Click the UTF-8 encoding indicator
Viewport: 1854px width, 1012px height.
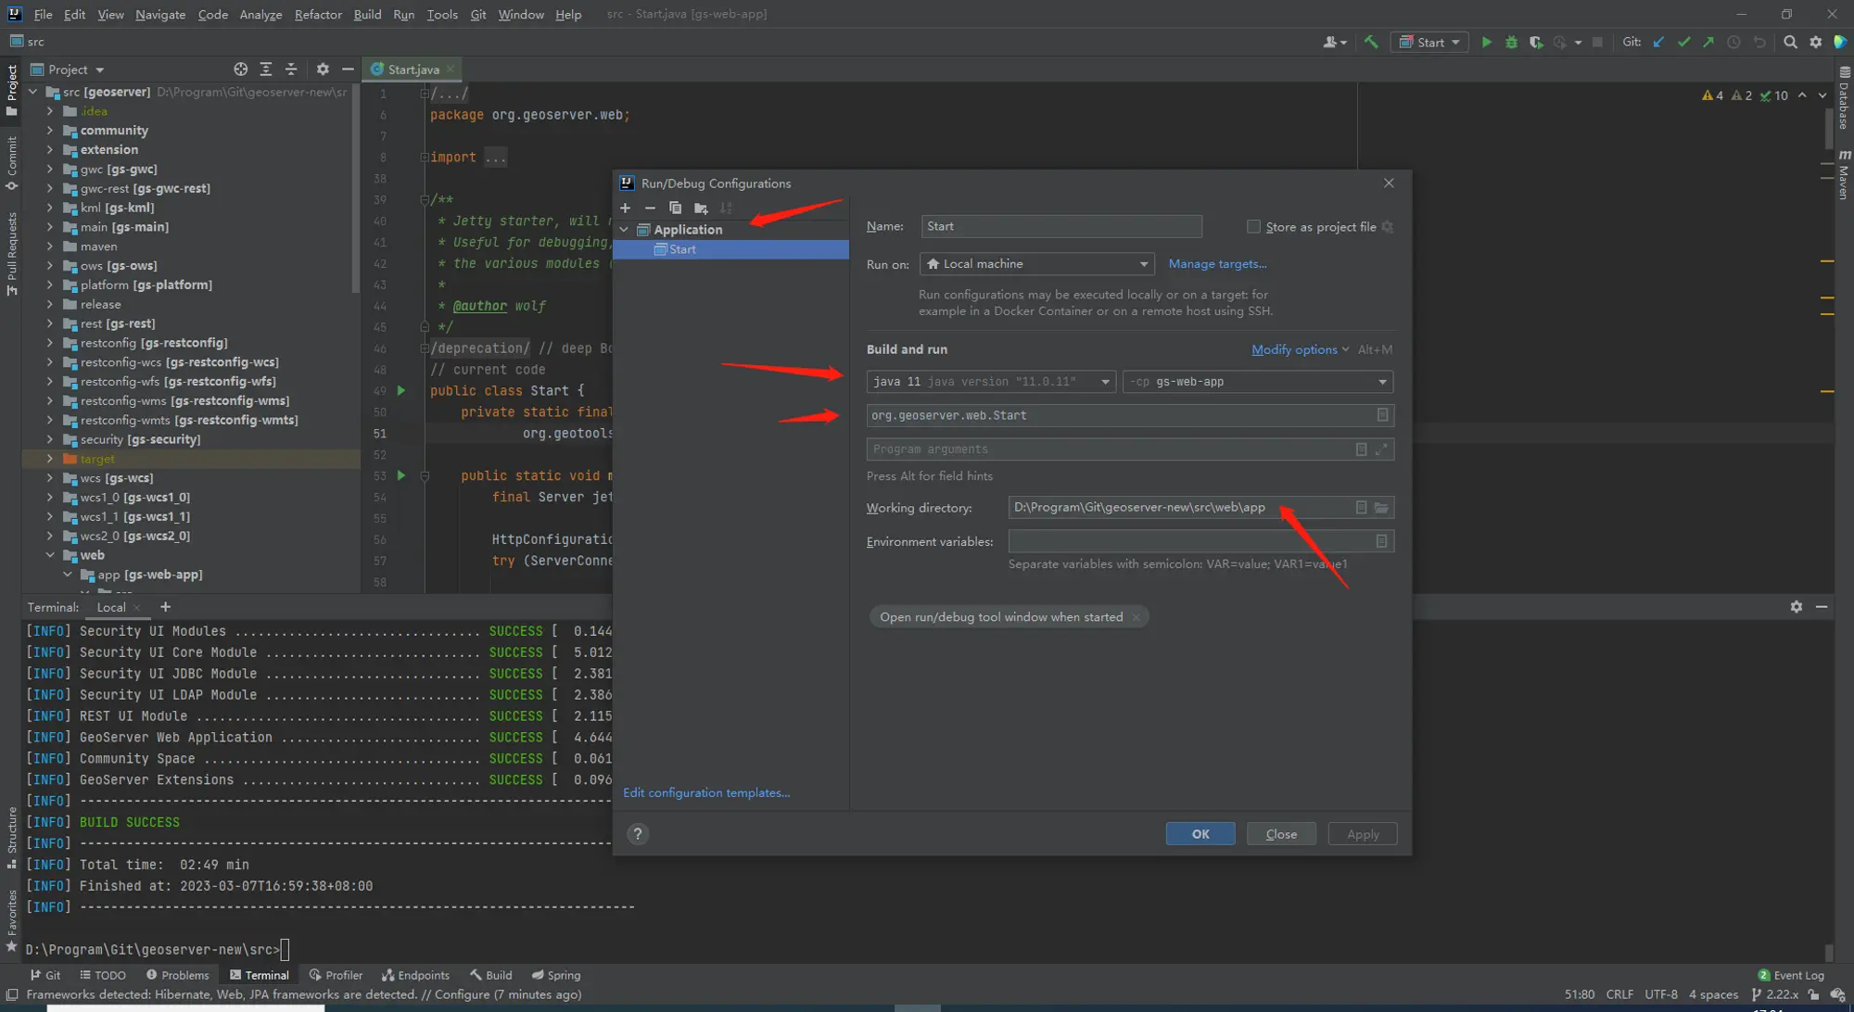[x=1661, y=994]
